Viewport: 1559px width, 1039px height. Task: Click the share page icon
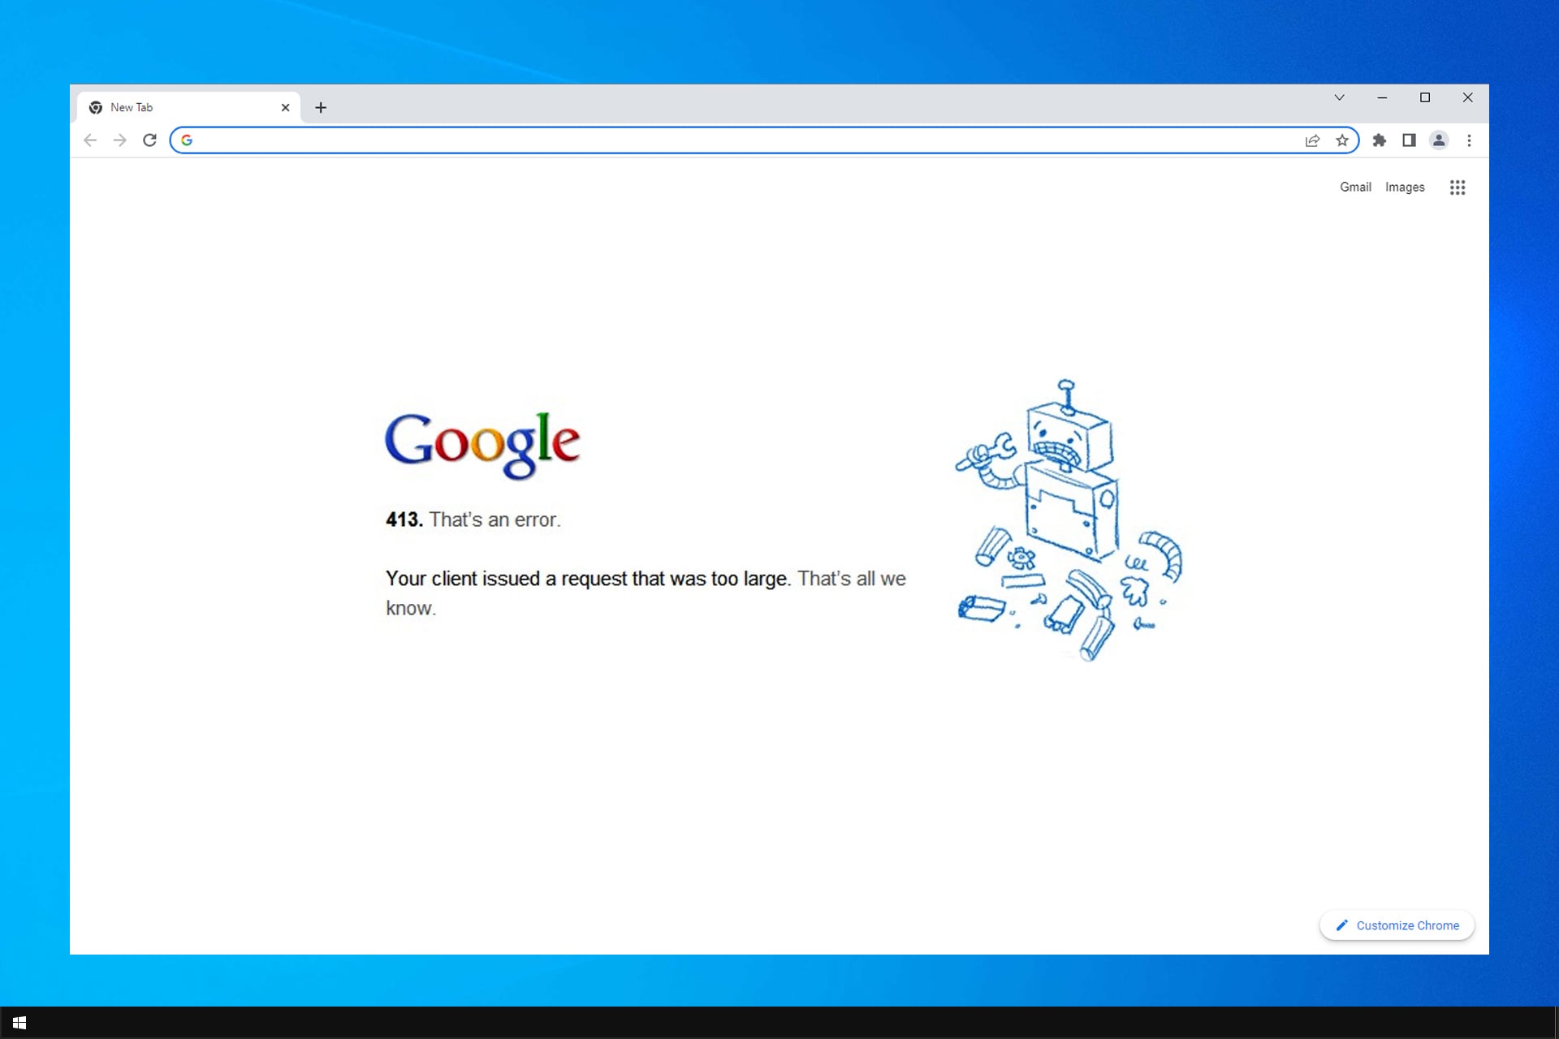coord(1312,140)
